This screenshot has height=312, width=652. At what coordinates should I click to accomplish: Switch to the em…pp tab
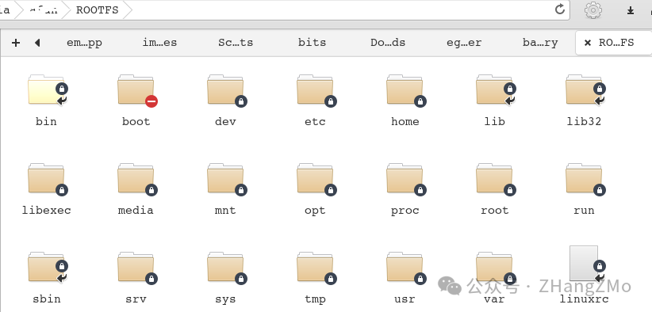point(84,42)
